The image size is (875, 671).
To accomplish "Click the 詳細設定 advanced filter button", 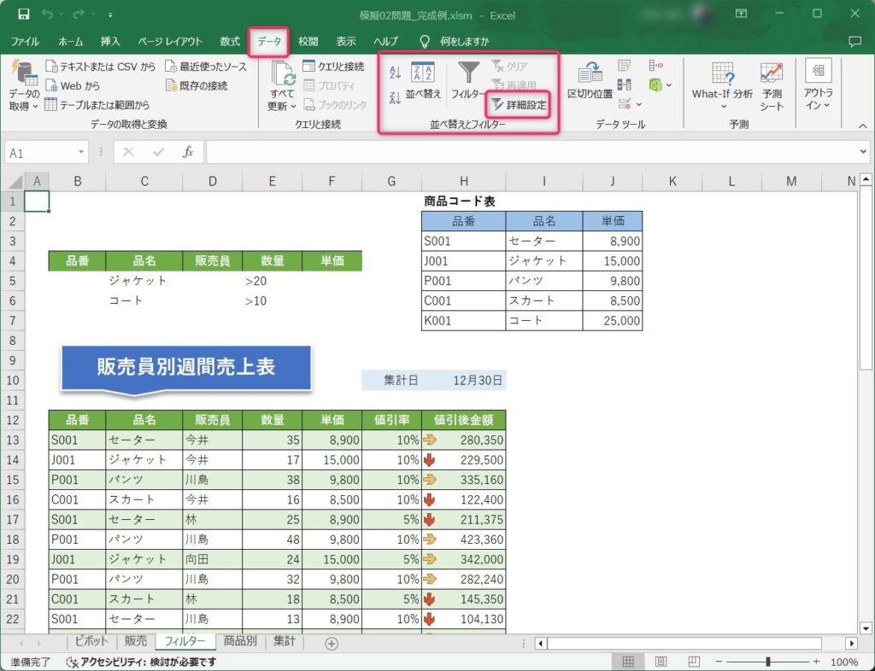I will coord(519,105).
